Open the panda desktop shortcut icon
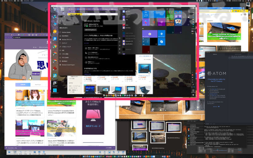Screen dimensions: 253x158 pos(55,83)
